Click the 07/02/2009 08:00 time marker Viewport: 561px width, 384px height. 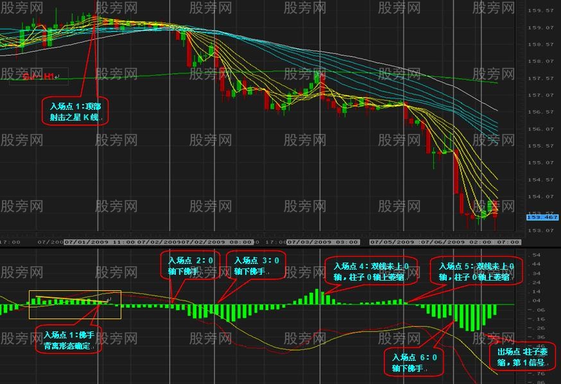pyautogui.click(x=218, y=242)
